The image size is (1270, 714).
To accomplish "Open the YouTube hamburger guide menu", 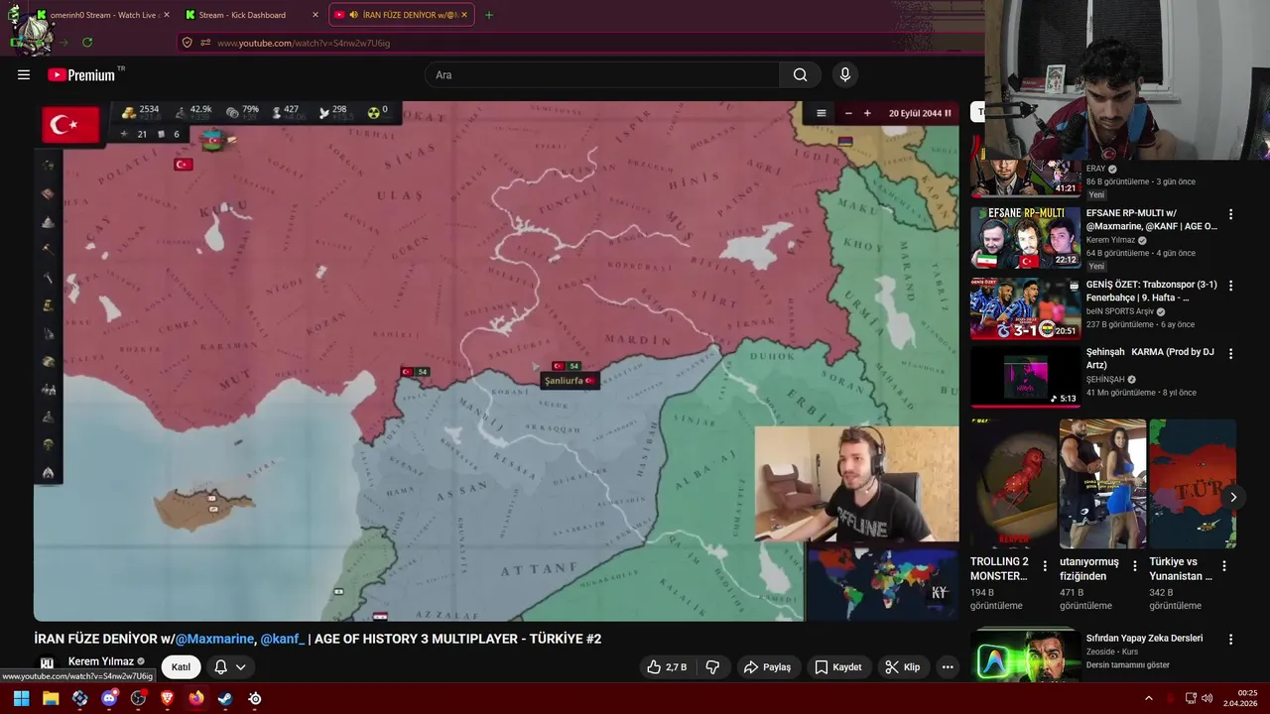I will click(x=24, y=74).
